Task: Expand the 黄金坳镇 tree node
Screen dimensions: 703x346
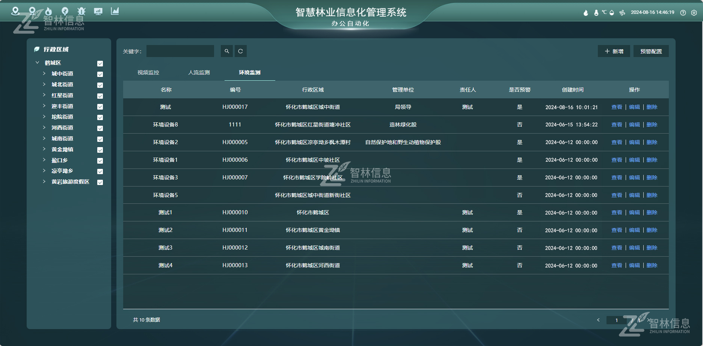Action: pyautogui.click(x=44, y=149)
